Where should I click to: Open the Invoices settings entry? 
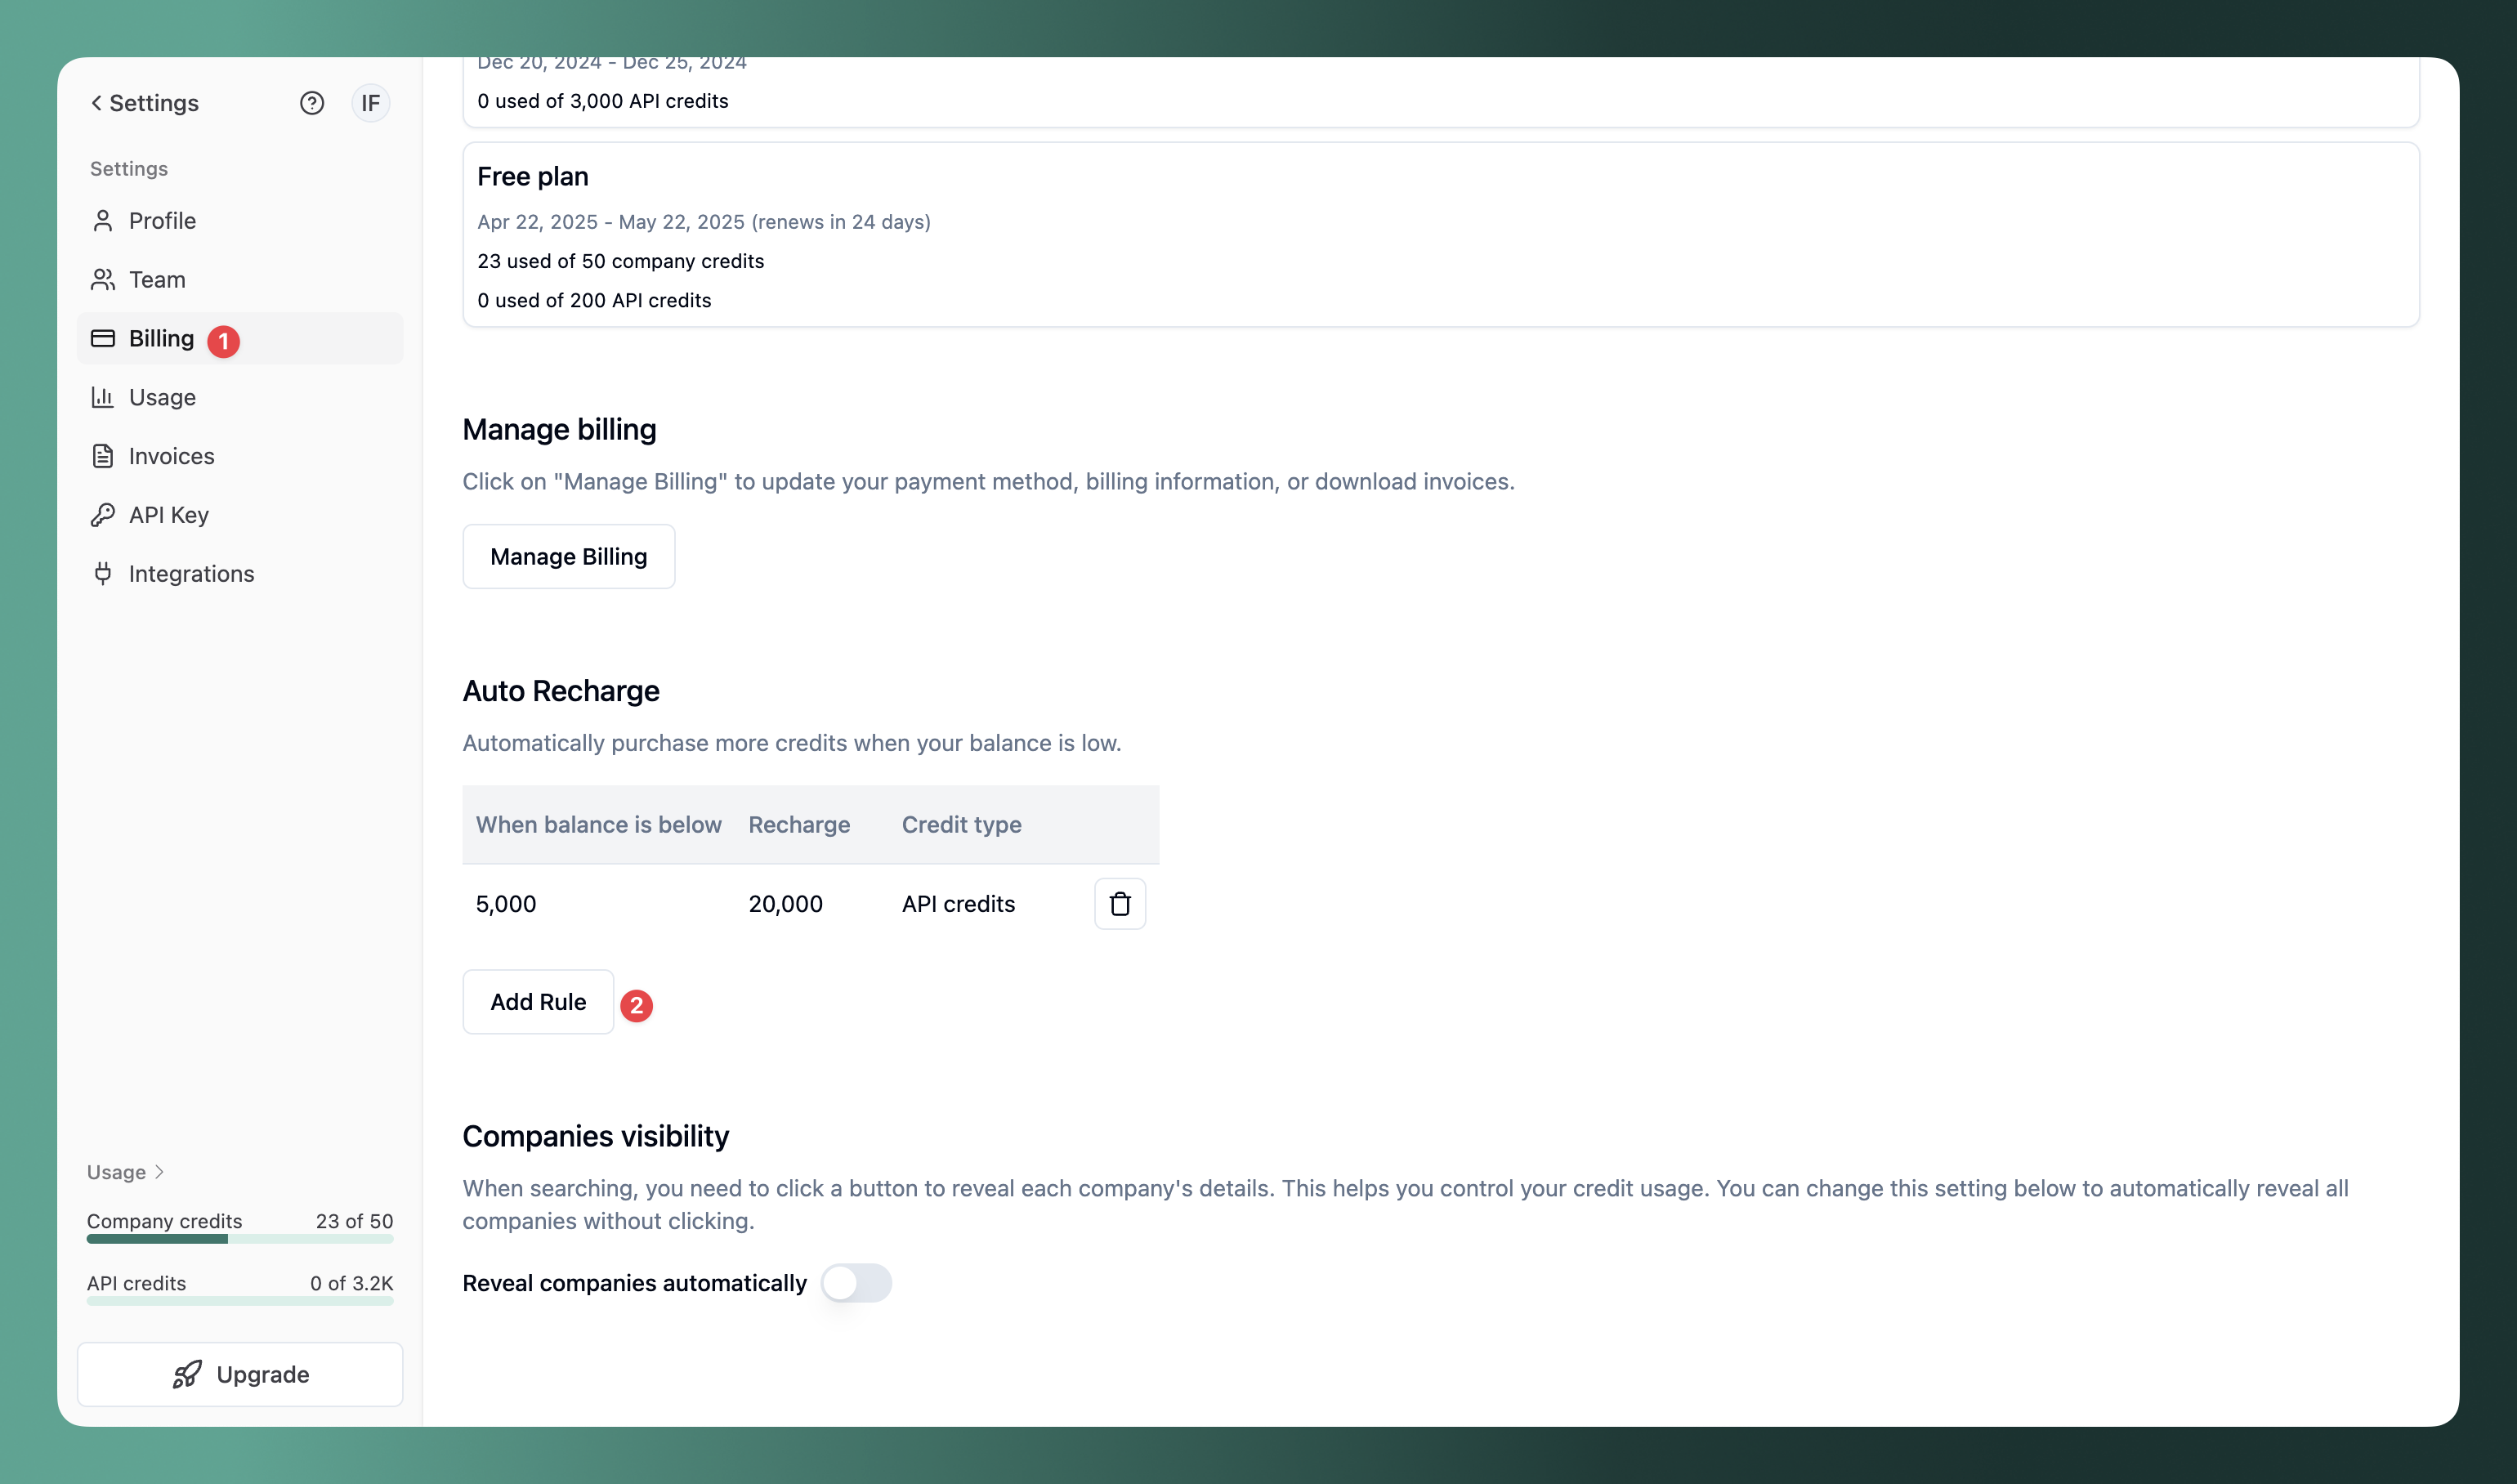click(170, 456)
